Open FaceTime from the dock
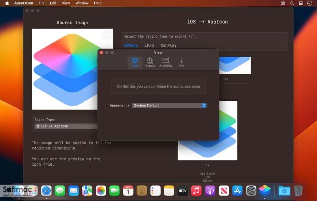 point(114,191)
